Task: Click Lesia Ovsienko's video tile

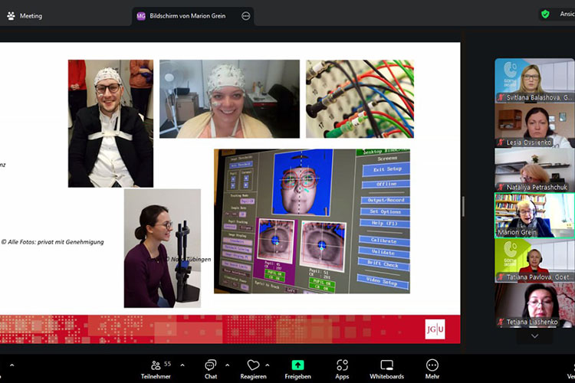Action: coord(534,126)
